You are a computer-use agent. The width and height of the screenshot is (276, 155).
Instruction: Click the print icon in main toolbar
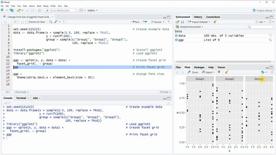click(39, 10)
